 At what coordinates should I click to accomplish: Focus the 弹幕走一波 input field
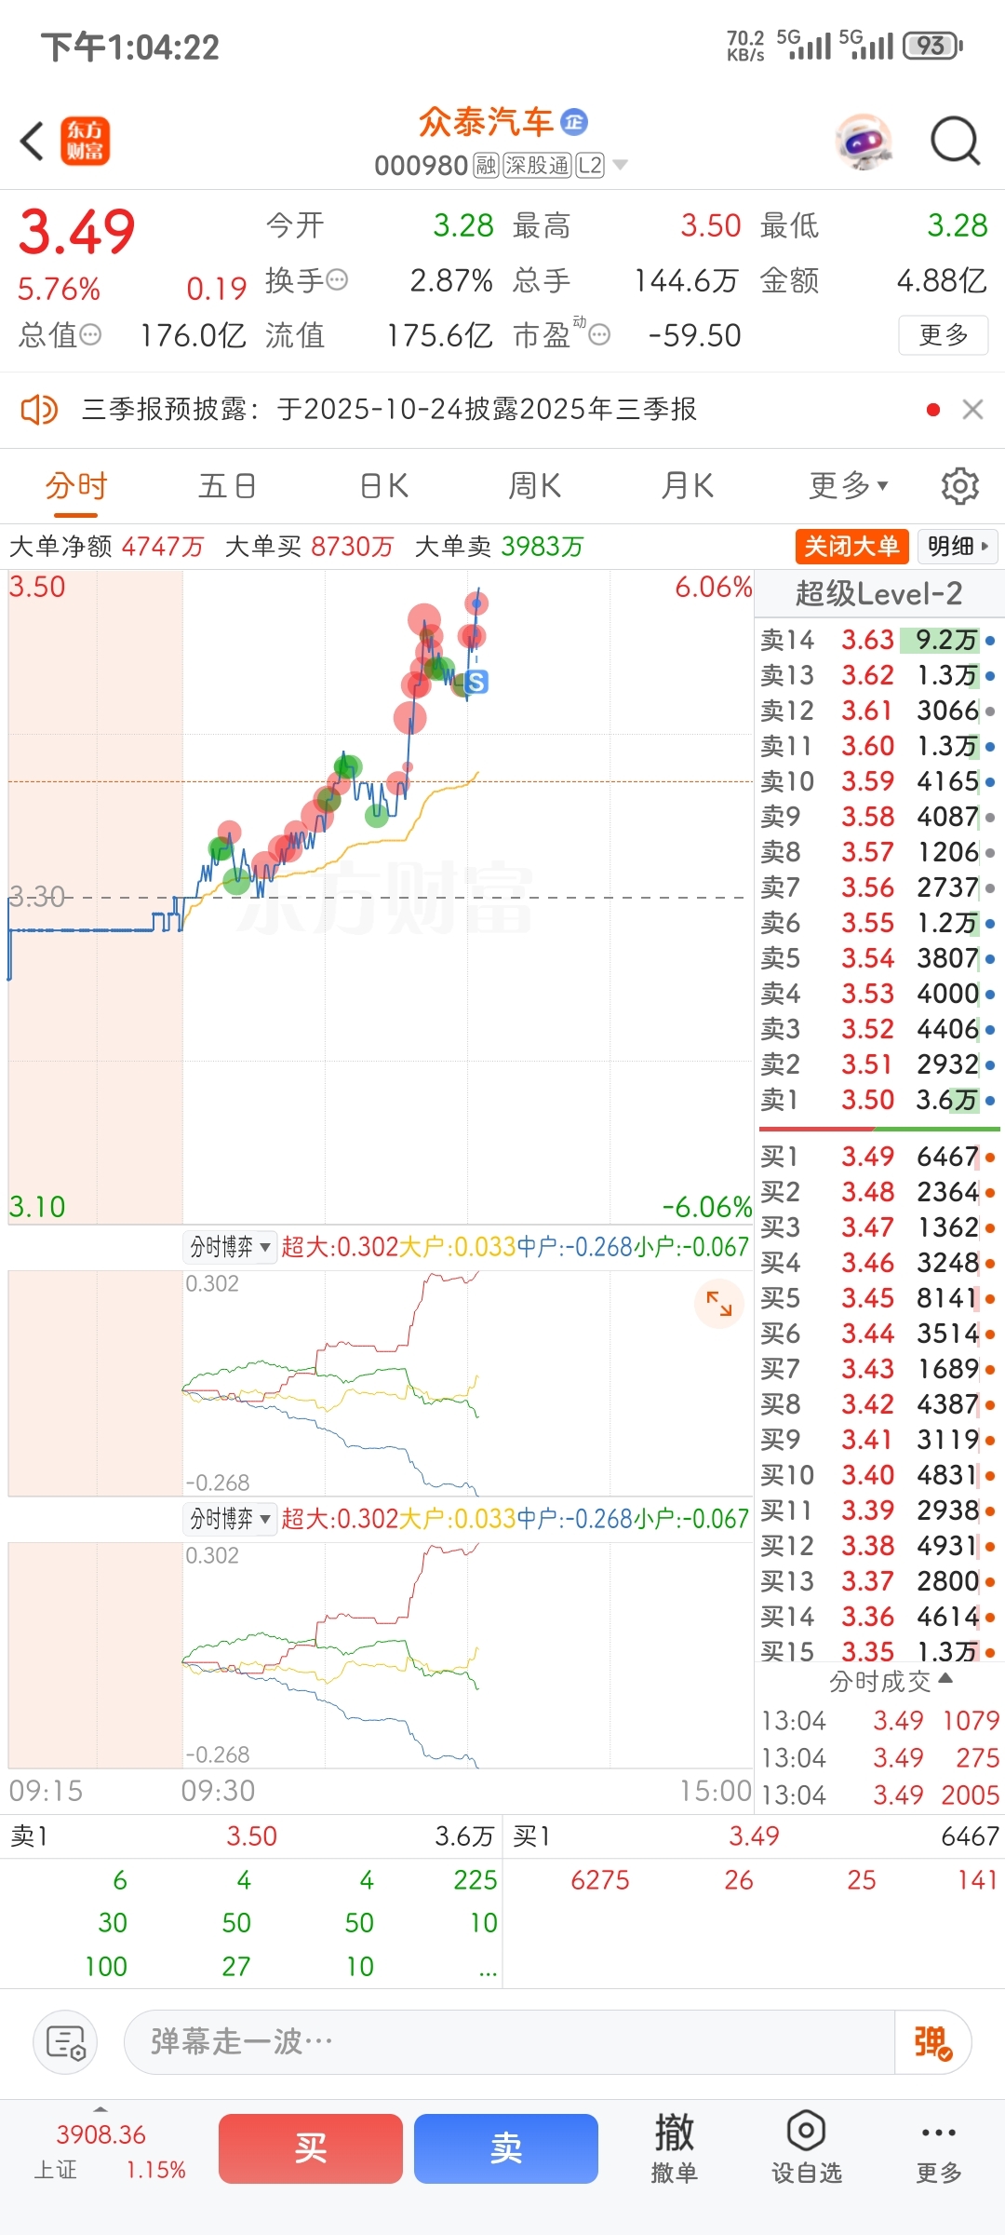509,2042
